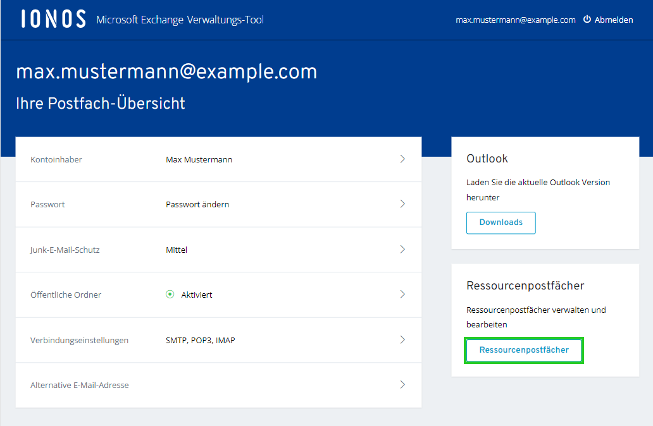Expand the Passwort row chevron

click(x=402, y=204)
